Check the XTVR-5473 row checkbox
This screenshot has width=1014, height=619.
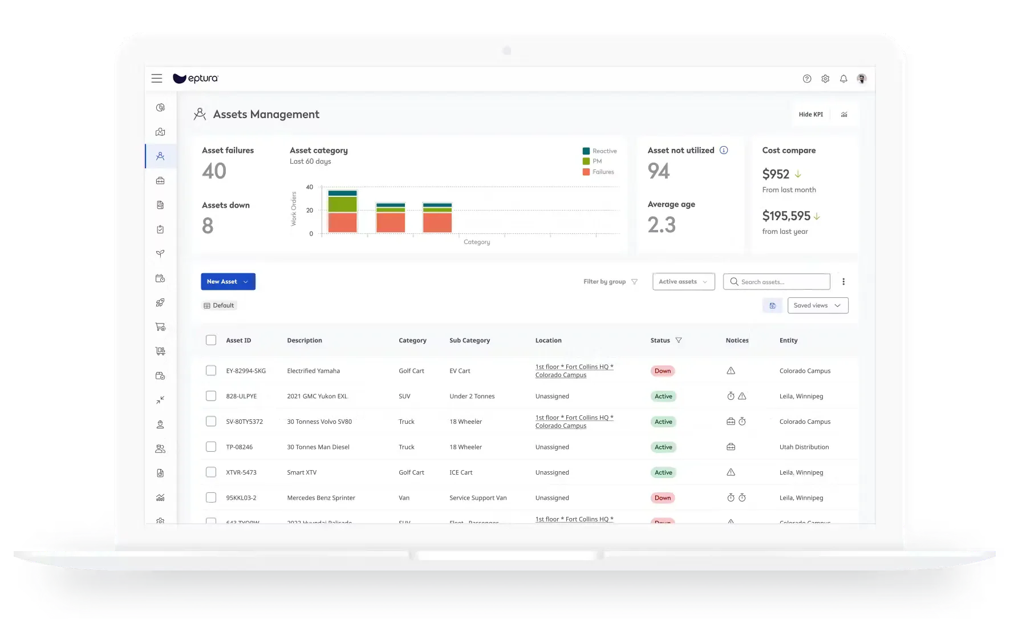pyautogui.click(x=211, y=472)
